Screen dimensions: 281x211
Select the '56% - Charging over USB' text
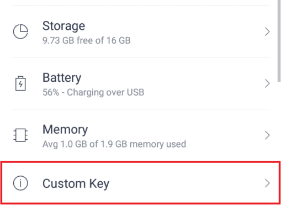point(93,92)
